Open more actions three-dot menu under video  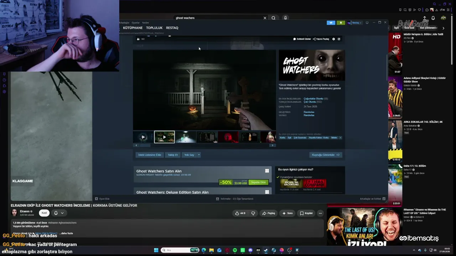click(x=320, y=213)
